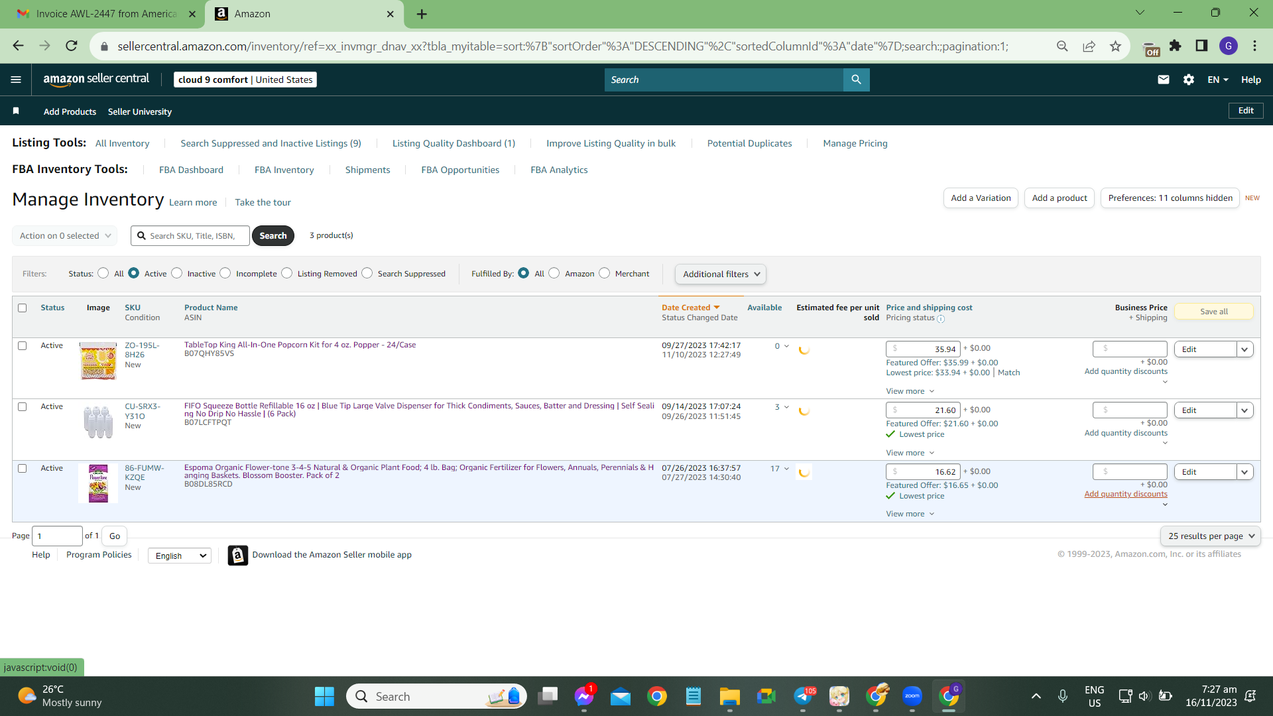
Task: Open the Chrome profile avatar G
Action: (x=1229, y=46)
